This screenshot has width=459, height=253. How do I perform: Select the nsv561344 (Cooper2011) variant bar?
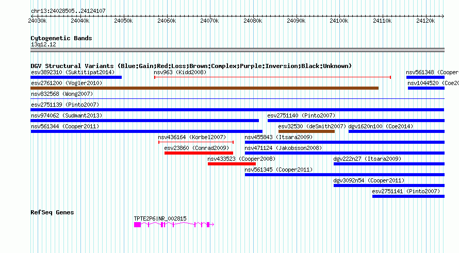[x=146, y=131]
